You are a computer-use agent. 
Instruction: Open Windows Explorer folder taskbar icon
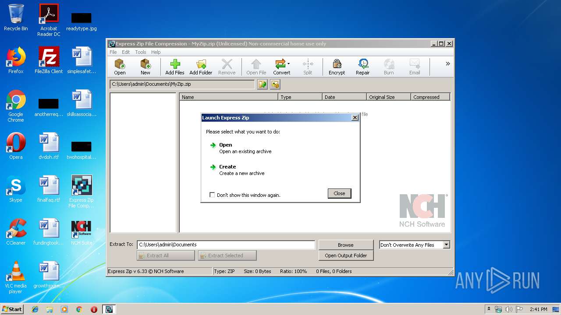click(50, 309)
